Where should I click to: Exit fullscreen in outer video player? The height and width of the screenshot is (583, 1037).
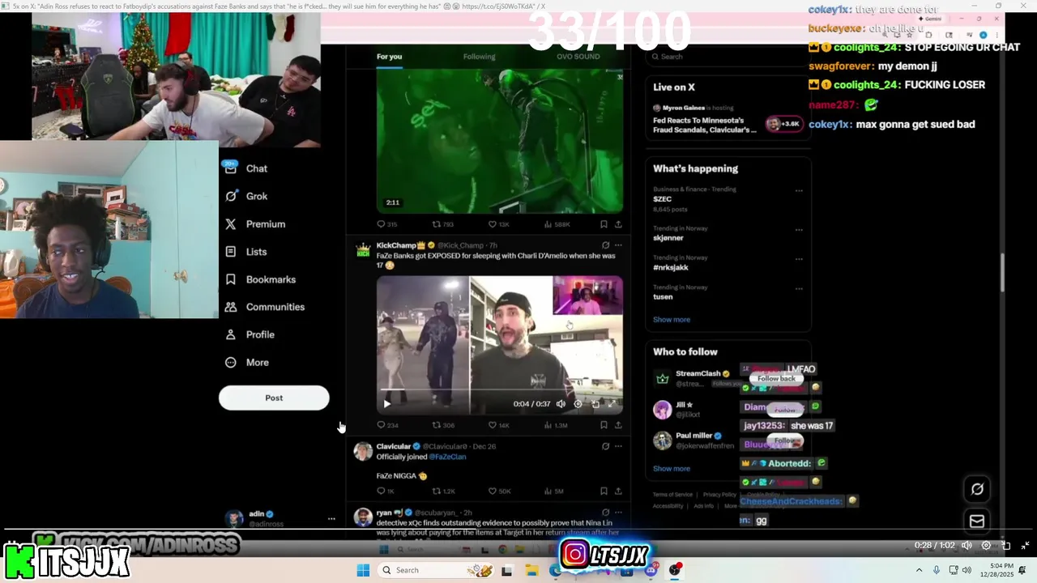1025,546
